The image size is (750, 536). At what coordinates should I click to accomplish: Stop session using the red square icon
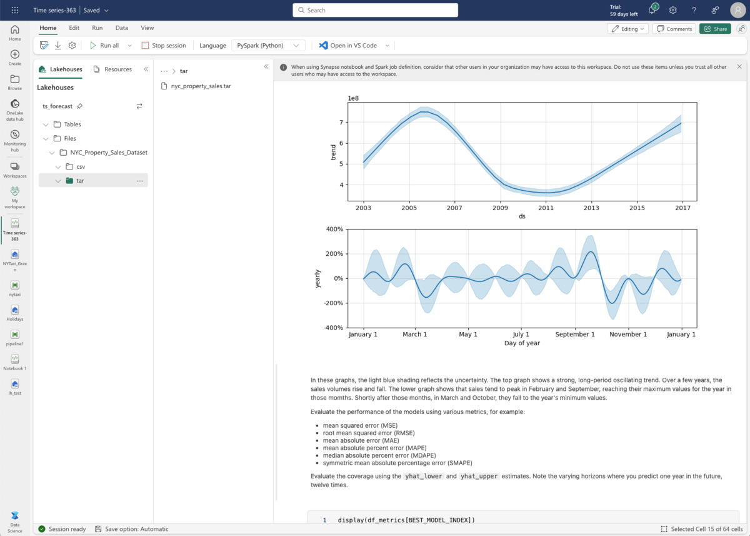point(144,44)
